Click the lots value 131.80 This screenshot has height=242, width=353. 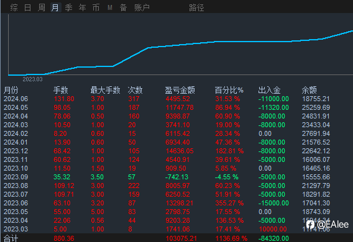click(64, 99)
